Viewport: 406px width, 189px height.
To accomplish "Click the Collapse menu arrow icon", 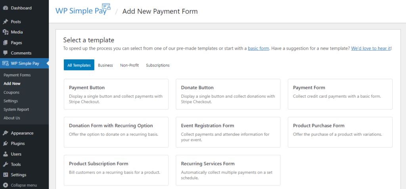I will [x=5, y=185].
